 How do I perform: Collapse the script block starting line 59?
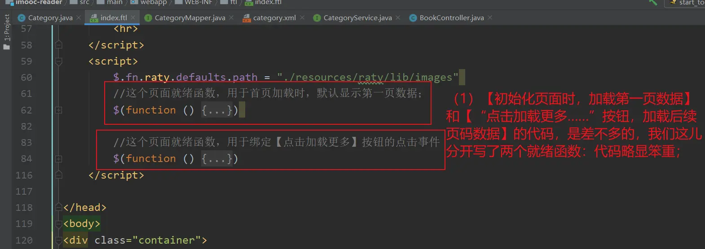click(58, 61)
